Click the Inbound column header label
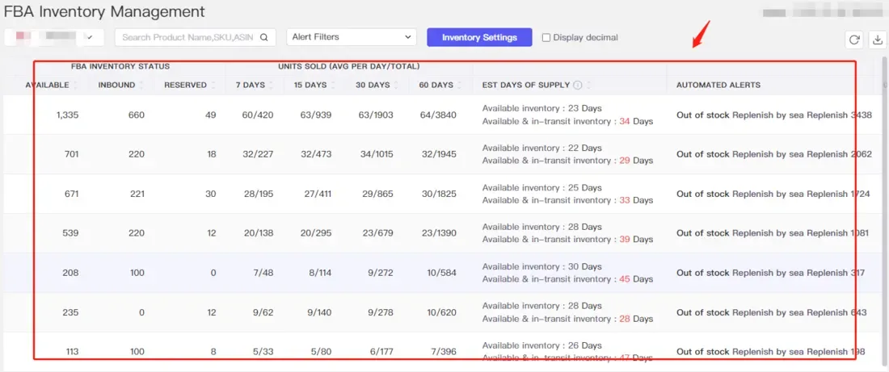The height and width of the screenshot is (372, 889). [x=117, y=85]
